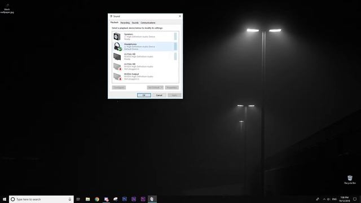Select the NVIDIA Output device icon
The image size is (361, 203).
point(117,77)
